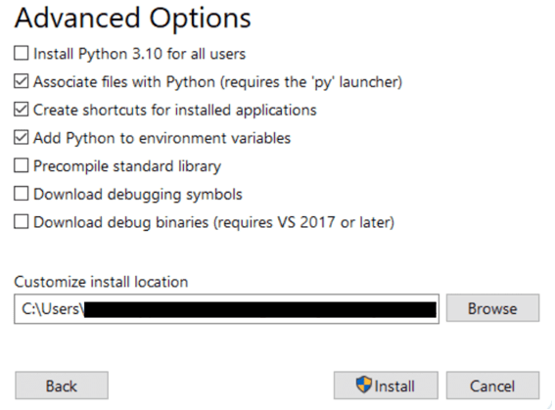Uncheck Add Python to environment variables
Screen dimensions: 555x410
click(22, 138)
